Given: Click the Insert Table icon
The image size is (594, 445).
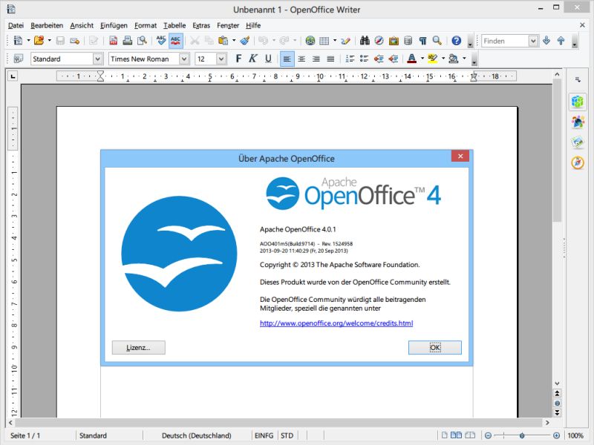Looking at the screenshot, I should 324,41.
